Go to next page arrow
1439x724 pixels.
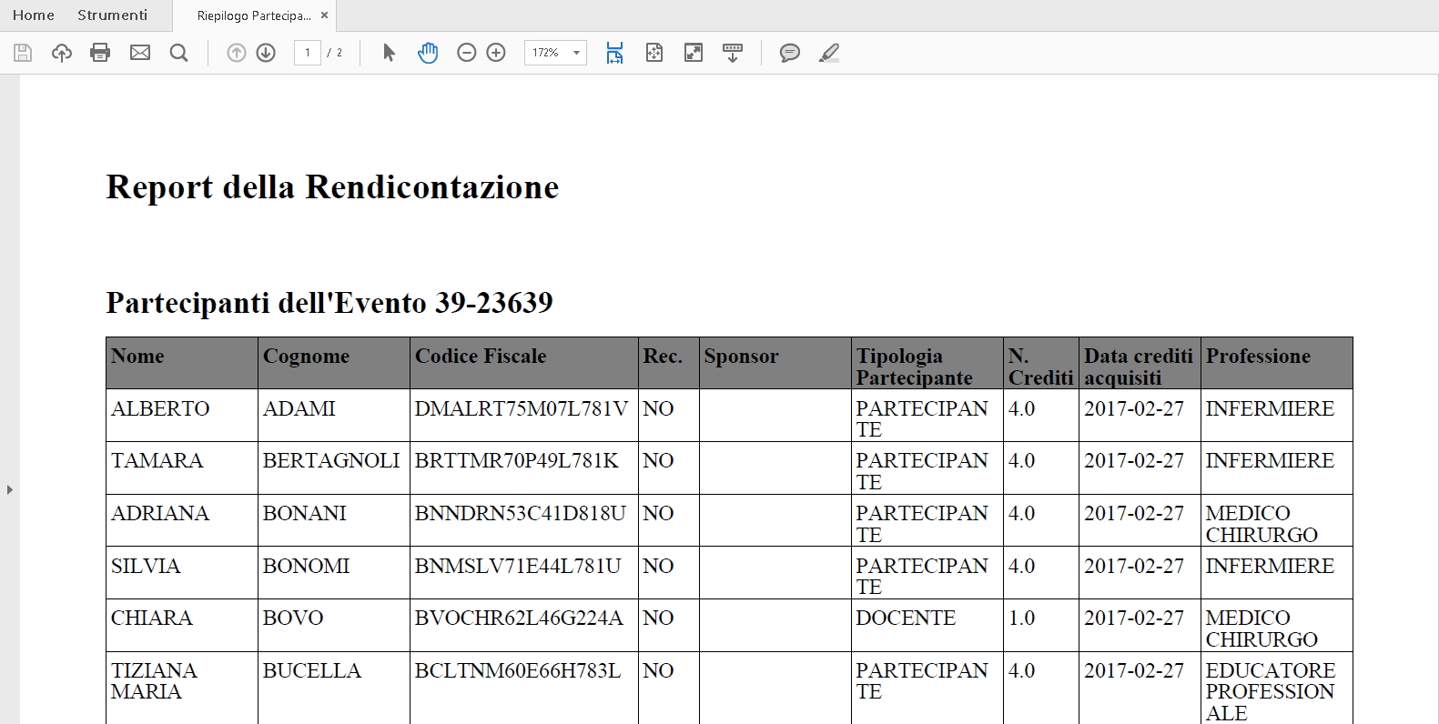(266, 53)
